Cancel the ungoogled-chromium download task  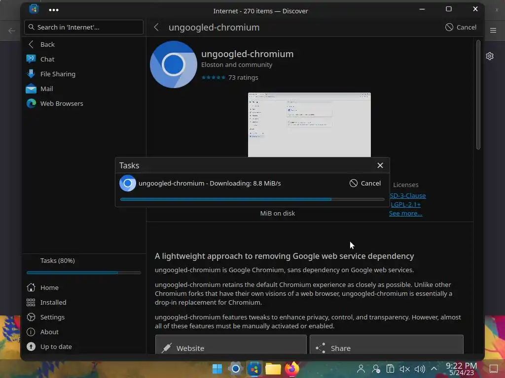coord(365,183)
